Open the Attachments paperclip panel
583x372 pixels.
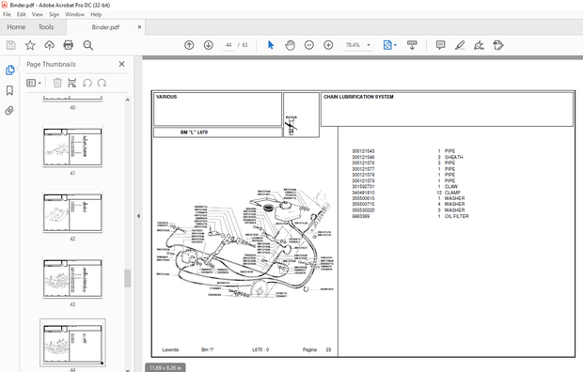coord(9,110)
